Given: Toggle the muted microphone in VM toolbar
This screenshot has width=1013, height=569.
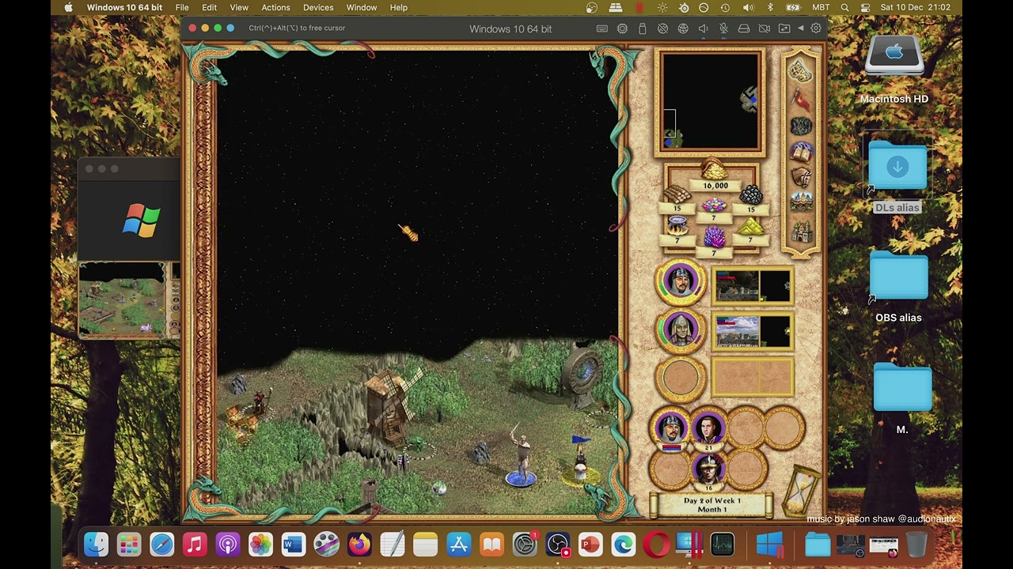Looking at the screenshot, I should 723,28.
